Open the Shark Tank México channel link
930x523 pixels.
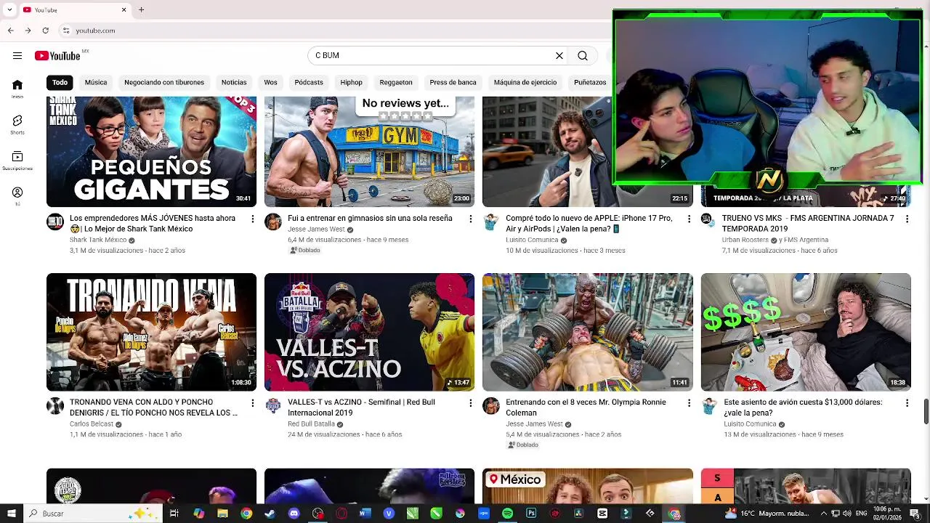coord(98,240)
